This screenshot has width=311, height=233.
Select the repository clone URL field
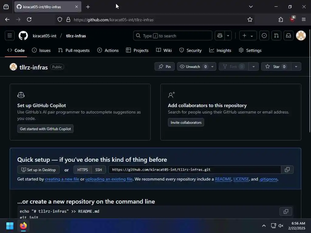195,170
